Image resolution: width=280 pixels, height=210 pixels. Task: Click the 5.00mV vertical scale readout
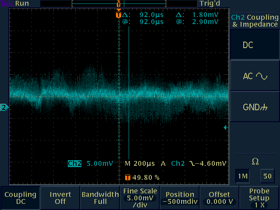[x=100, y=164]
